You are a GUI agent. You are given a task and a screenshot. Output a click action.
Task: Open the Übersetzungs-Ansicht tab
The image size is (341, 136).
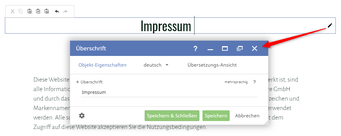tap(212, 65)
